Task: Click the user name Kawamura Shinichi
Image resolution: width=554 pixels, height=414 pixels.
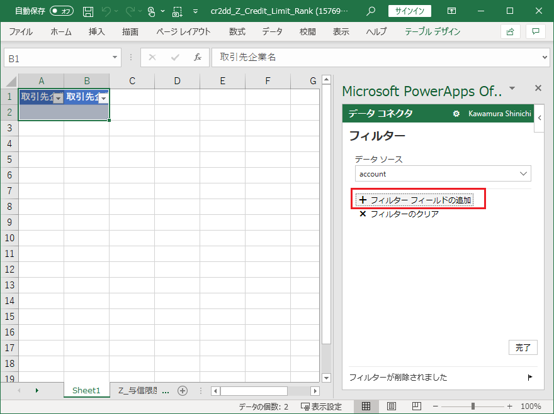Action: (x=500, y=114)
